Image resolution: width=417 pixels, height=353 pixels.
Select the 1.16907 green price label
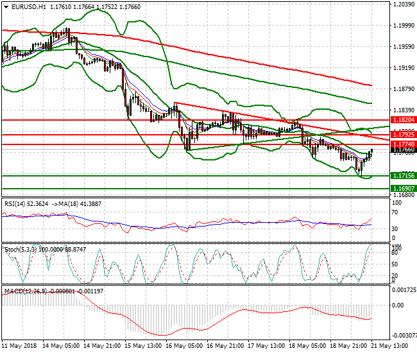(404, 189)
